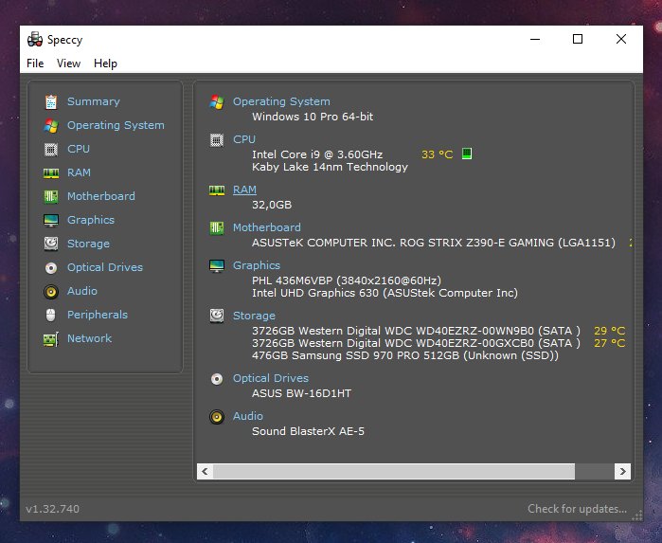Screen dimensions: 662x543
Task: Click the Graphics monitor icon in sidebar
Action: pos(51,220)
